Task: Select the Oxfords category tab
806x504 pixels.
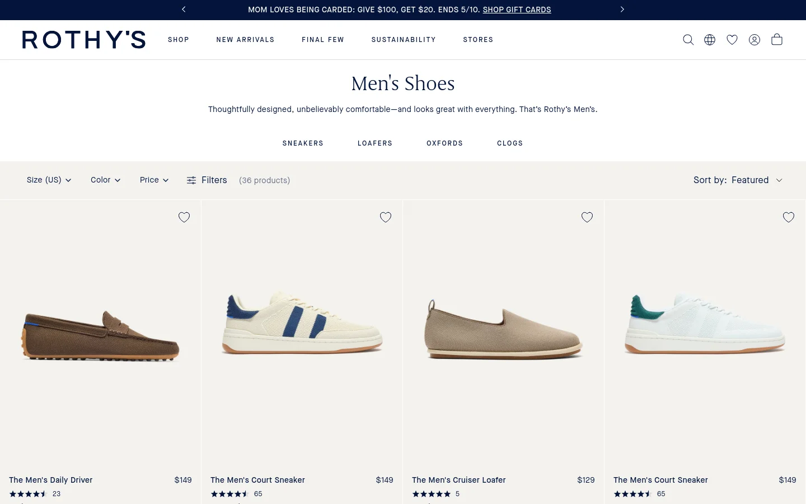Action: click(445, 143)
